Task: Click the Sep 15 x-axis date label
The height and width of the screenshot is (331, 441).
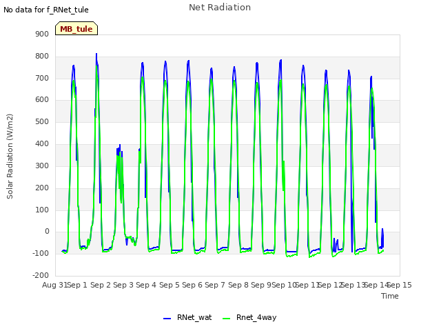Action: click(x=400, y=285)
